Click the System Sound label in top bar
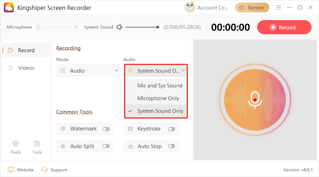319x177 pixels. pyautogui.click(x=98, y=27)
